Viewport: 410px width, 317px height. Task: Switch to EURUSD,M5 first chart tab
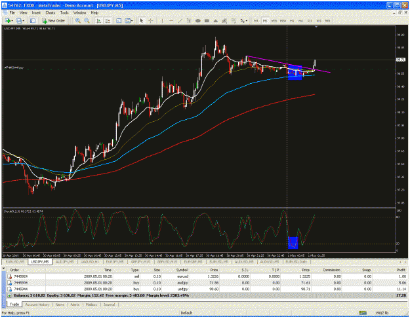point(15,261)
